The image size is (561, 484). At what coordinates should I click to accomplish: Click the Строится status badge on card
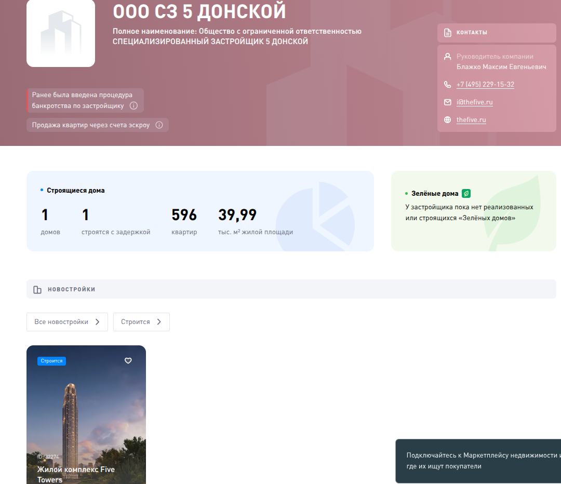tap(51, 361)
